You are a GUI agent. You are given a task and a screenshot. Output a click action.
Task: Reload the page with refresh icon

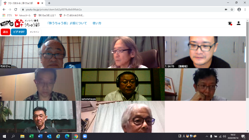click(x=16, y=9)
